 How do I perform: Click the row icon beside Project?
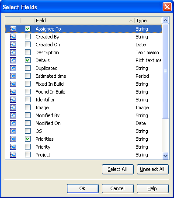point(13,155)
